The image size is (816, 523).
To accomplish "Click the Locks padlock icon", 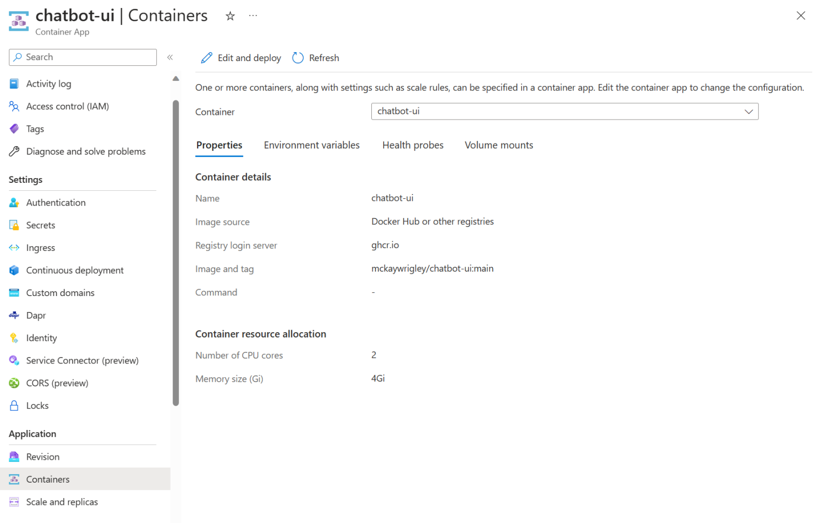I will [x=14, y=405].
